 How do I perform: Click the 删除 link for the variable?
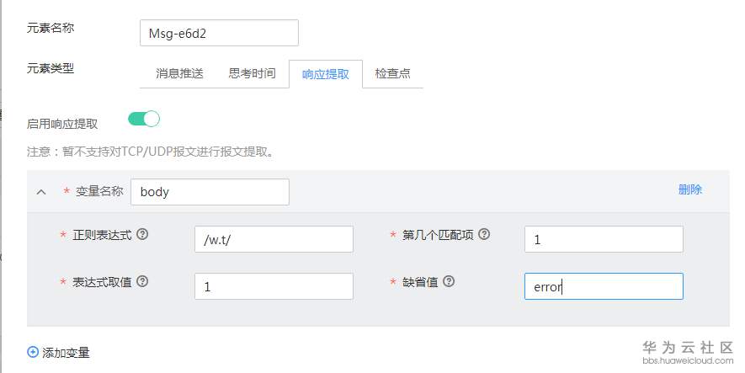point(690,189)
